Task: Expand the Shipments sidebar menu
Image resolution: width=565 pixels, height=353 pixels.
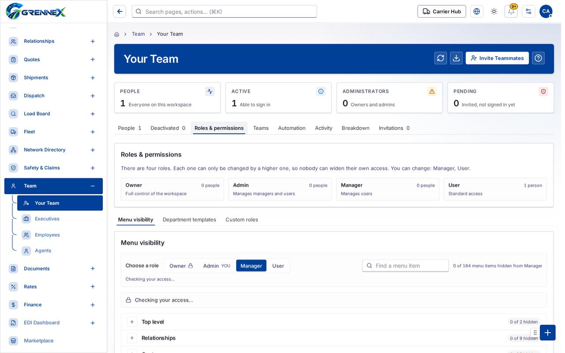Action: (93, 78)
